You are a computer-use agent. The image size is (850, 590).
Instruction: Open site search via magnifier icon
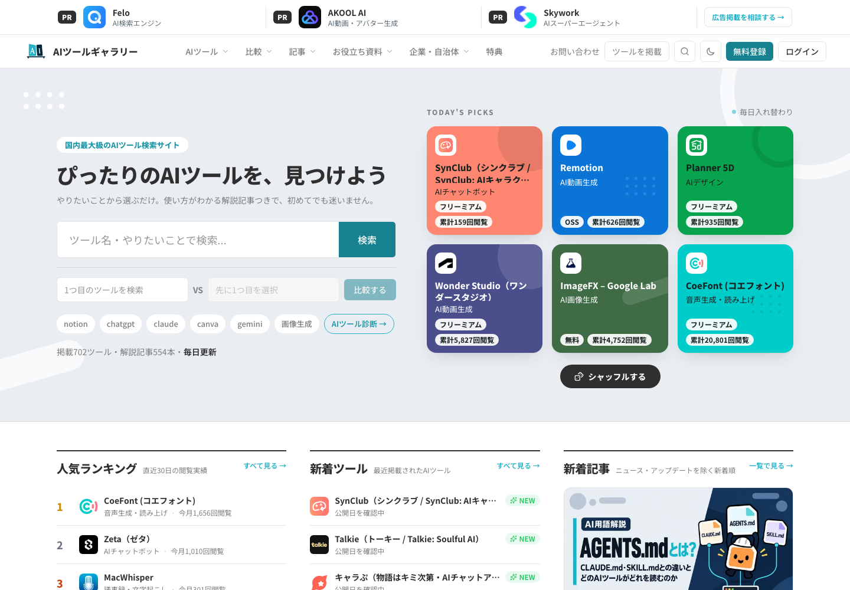tap(685, 51)
